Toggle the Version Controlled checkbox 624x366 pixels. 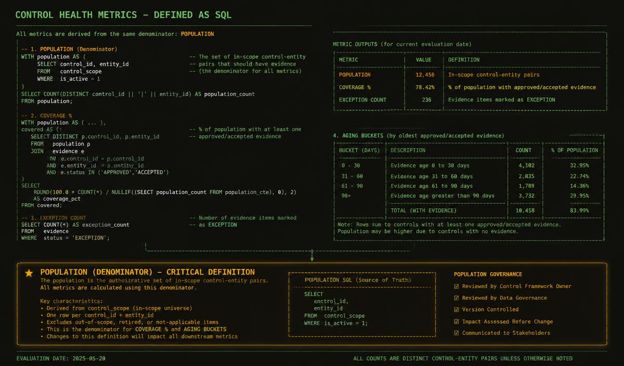point(457,310)
